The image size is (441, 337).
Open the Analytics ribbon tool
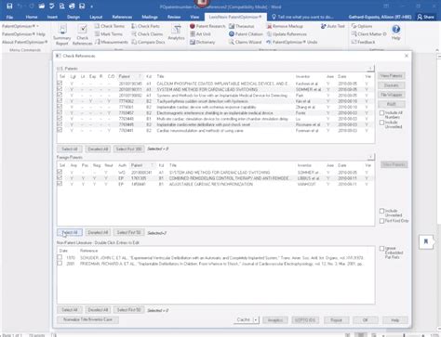177,32
